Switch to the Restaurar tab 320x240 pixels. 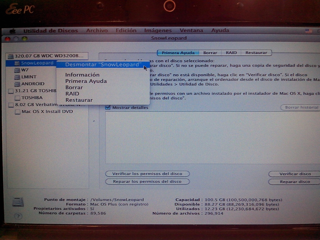pos(256,53)
